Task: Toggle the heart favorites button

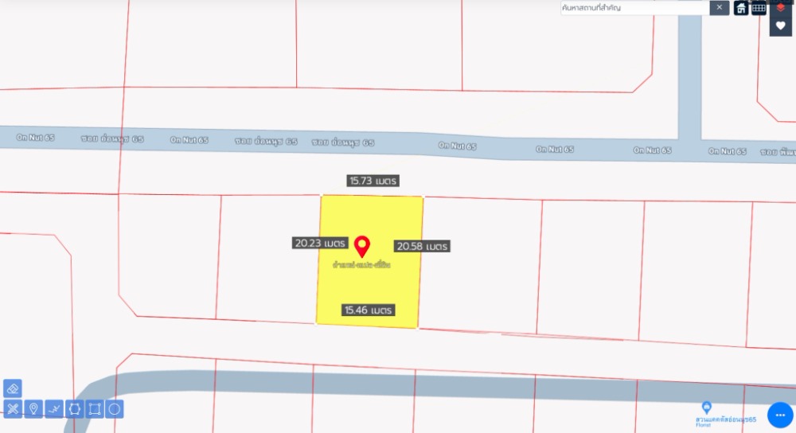Action: [781, 25]
